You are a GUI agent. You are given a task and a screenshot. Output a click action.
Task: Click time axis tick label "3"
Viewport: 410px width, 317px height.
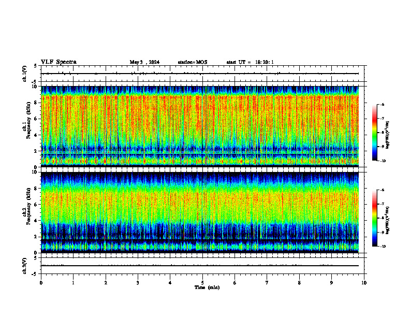coord(138,283)
